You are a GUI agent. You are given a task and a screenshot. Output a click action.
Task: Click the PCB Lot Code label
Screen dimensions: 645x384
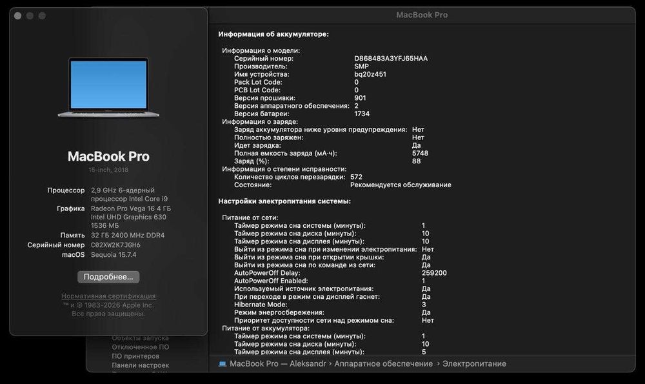[257, 90]
